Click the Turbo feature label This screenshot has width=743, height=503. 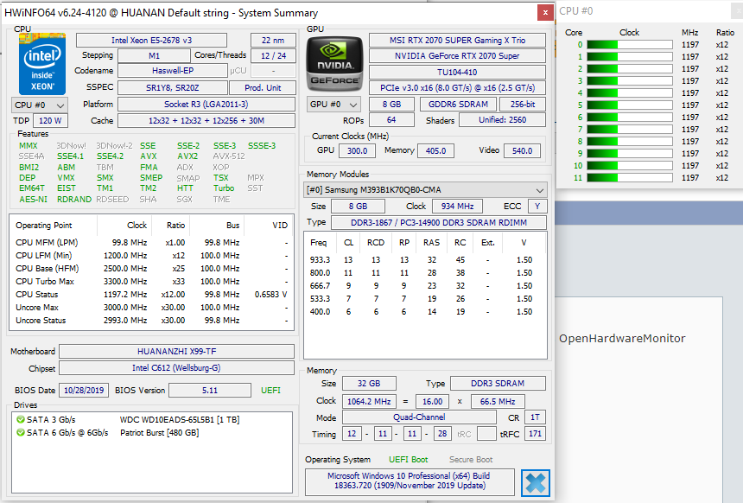click(x=224, y=188)
